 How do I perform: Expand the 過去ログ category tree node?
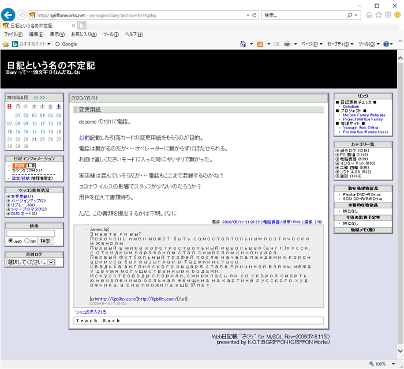(x=338, y=150)
